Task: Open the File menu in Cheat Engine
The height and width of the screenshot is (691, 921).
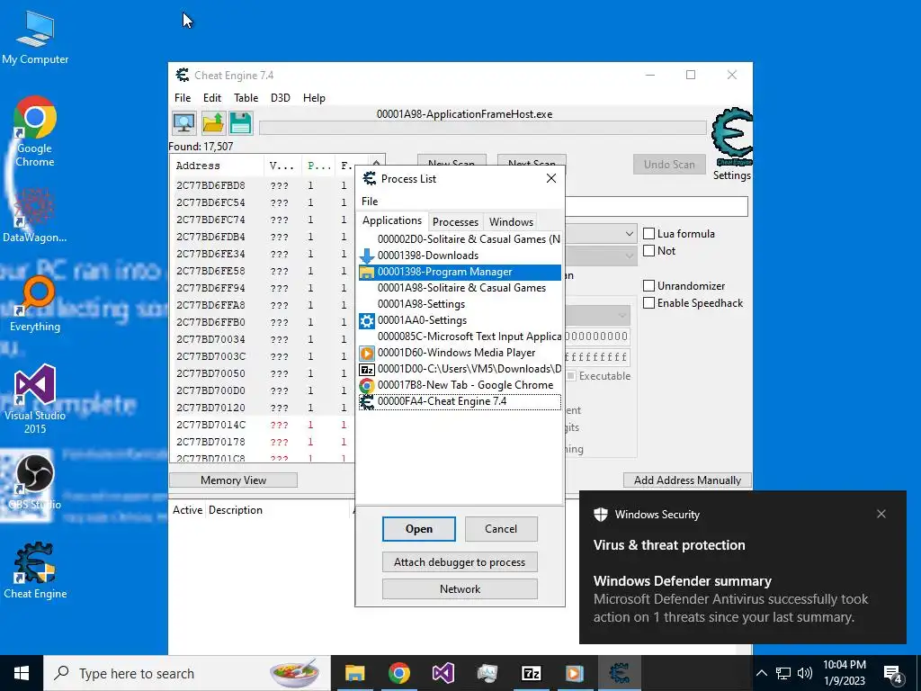Action: click(183, 98)
